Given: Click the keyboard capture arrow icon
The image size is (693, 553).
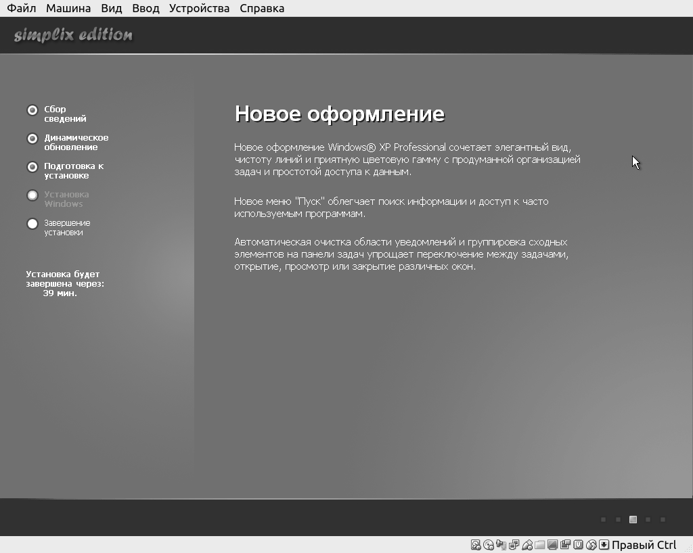Looking at the screenshot, I should click(x=604, y=545).
